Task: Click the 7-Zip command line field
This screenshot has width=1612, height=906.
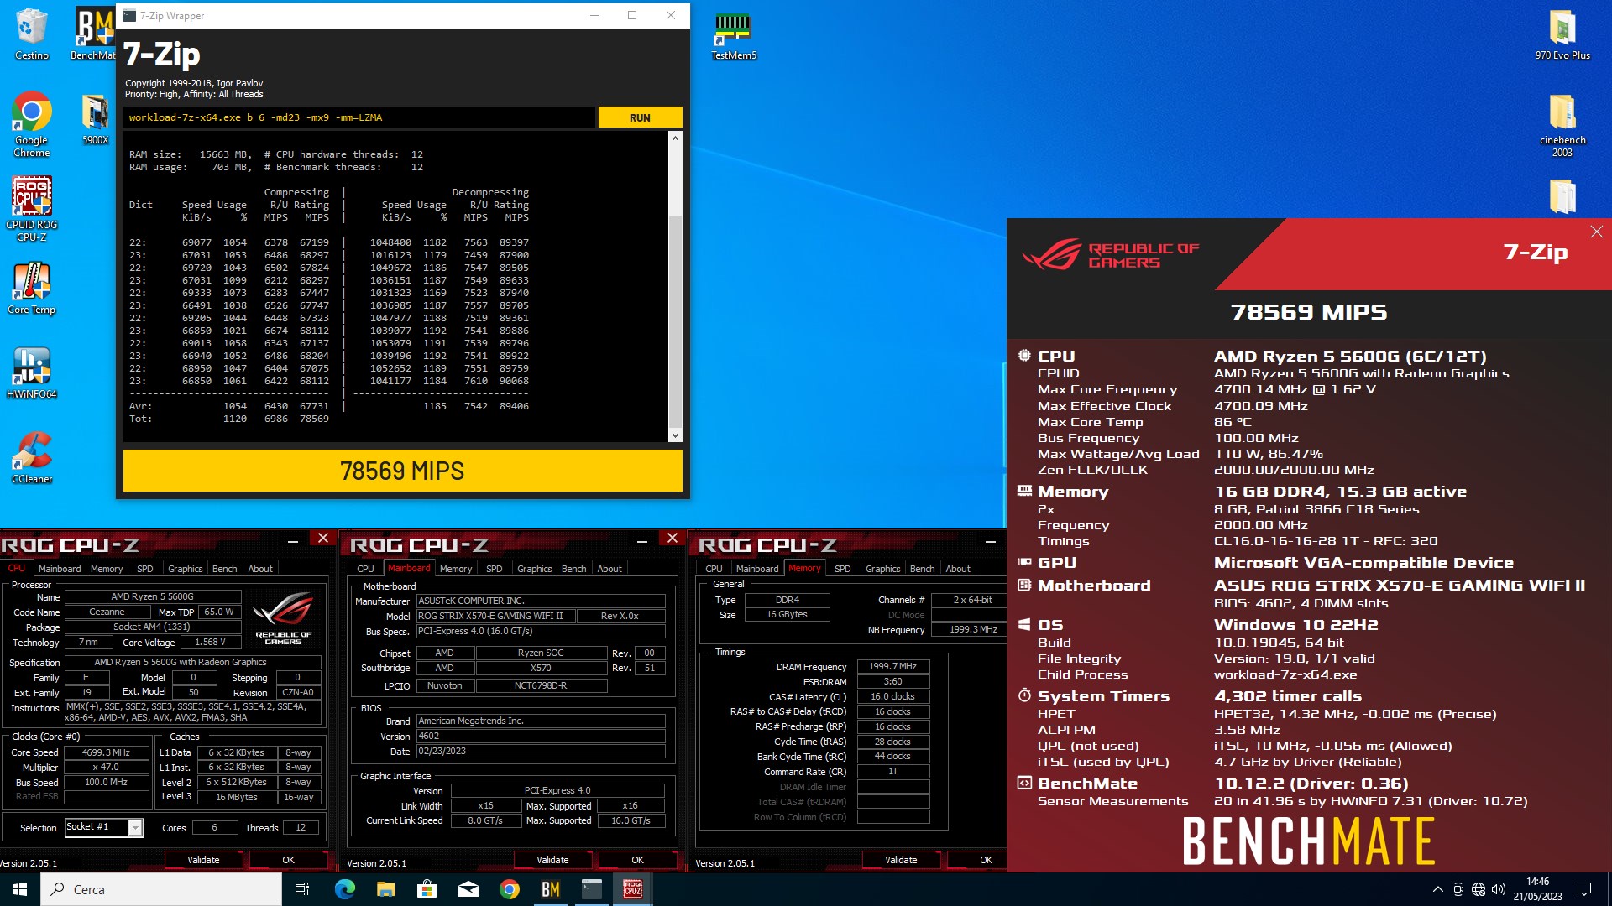Action: tap(359, 117)
